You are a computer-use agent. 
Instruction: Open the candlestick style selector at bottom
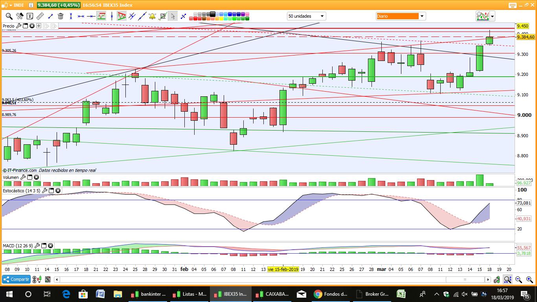[x=39, y=279]
